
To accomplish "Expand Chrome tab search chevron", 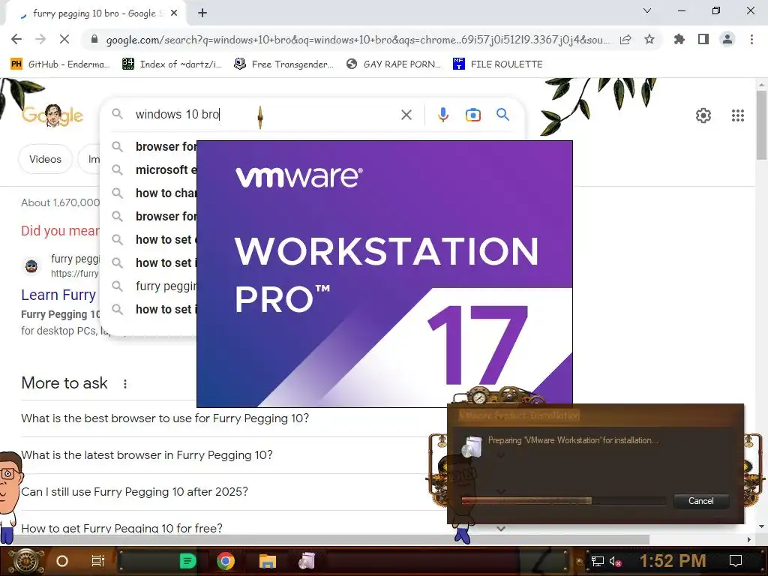I will point(647,10).
